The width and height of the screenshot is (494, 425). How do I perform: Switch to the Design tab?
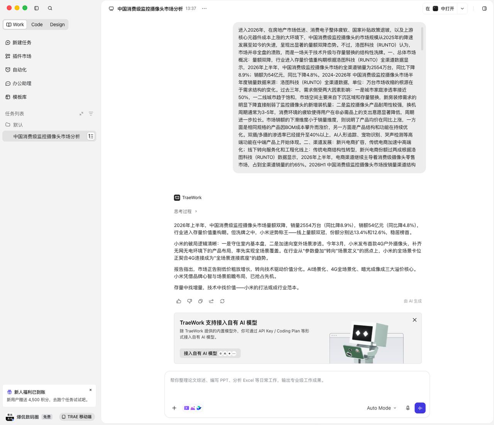point(57,24)
